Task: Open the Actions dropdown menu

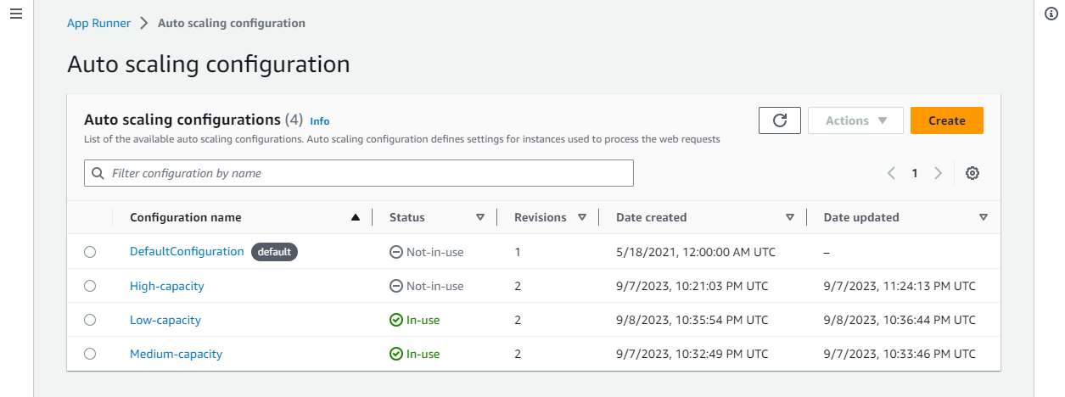Action: (x=855, y=120)
